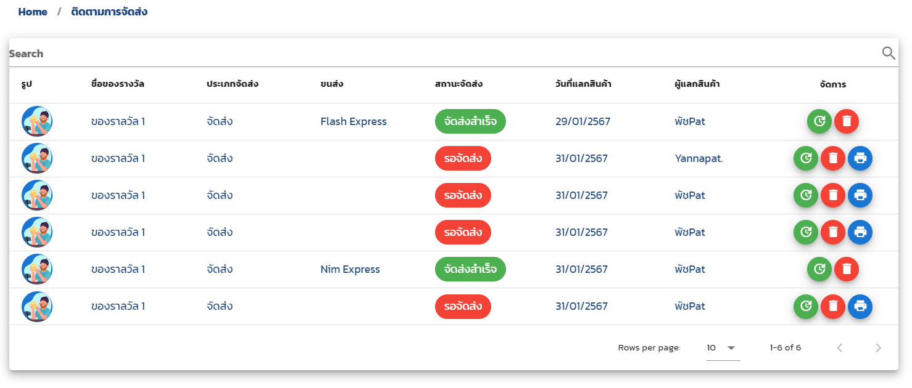Click the print icon in the last row
Viewport: 912px width, 388px height.
860,306
